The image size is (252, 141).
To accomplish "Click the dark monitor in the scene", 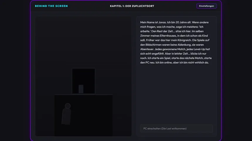I will (x=84, y=81).
